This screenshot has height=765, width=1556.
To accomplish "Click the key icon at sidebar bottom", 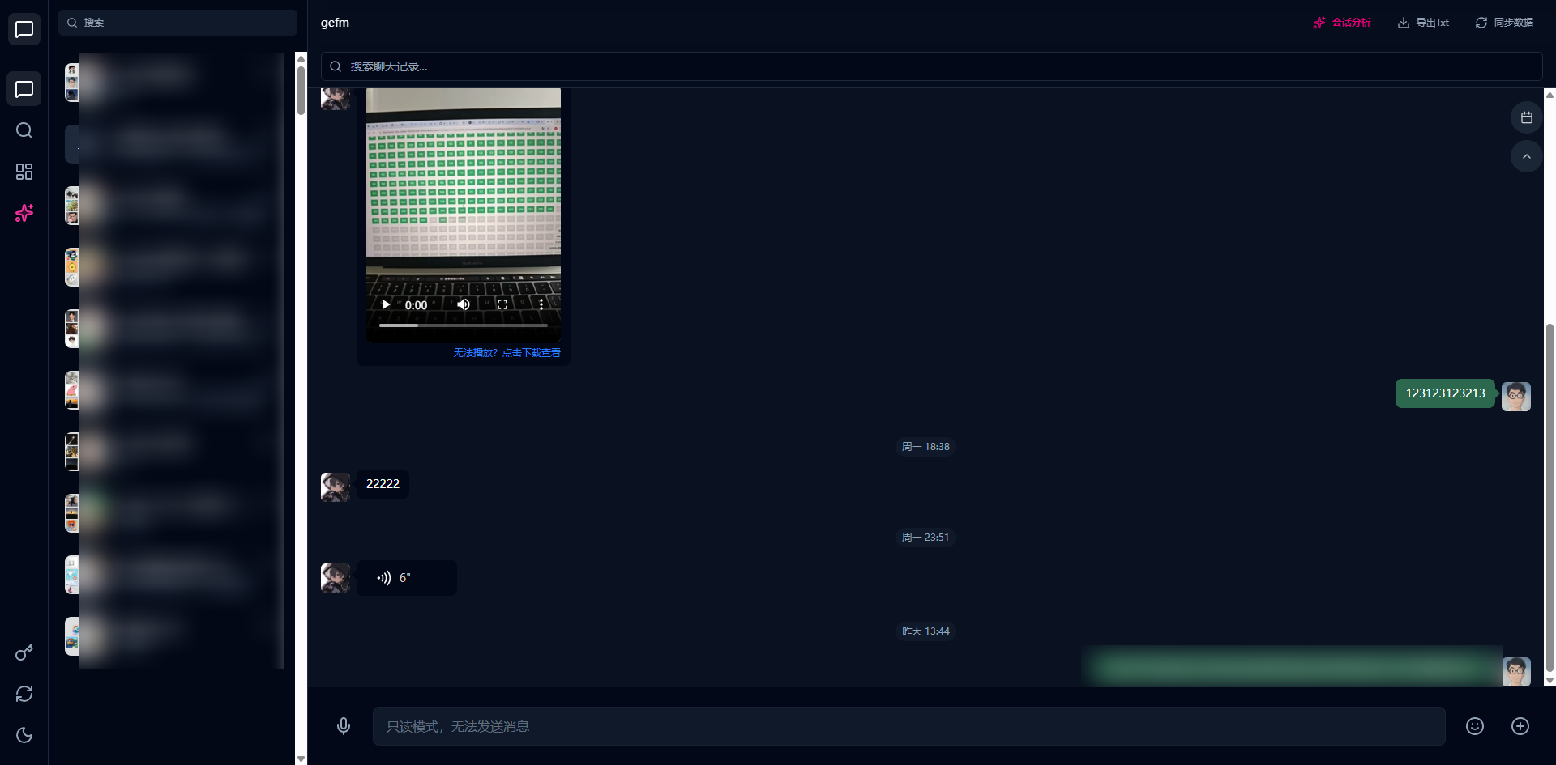I will point(24,652).
